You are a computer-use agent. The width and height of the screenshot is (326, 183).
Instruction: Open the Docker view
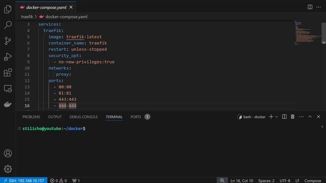click(x=8, y=104)
